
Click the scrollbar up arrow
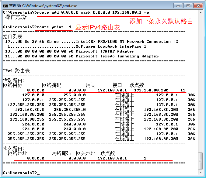coord(201,12)
